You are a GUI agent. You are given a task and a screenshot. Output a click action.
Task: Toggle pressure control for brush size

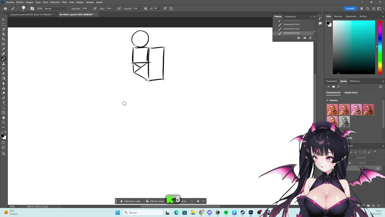165,8
